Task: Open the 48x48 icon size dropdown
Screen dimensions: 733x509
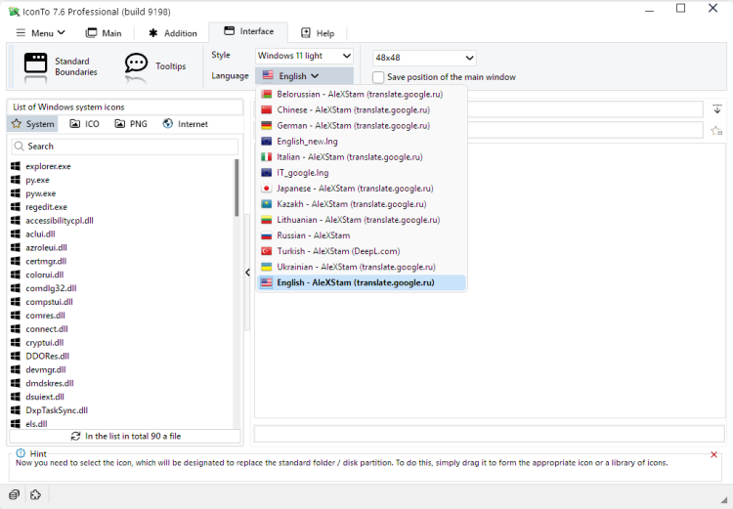Action: coord(424,58)
